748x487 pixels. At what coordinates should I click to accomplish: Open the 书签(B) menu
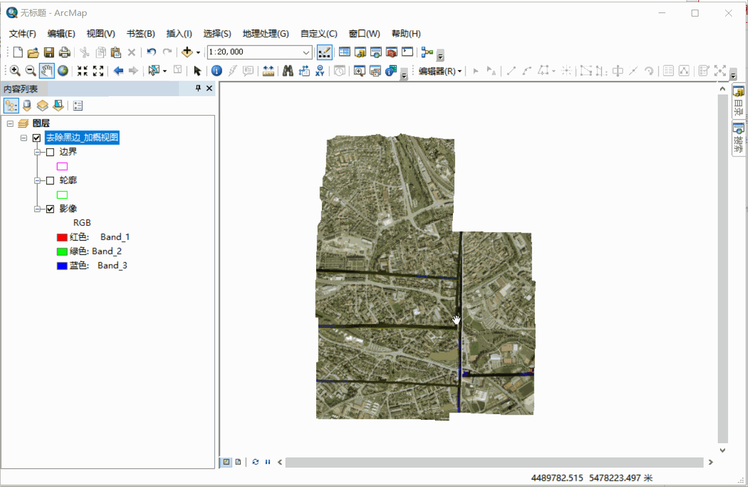(x=141, y=34)
